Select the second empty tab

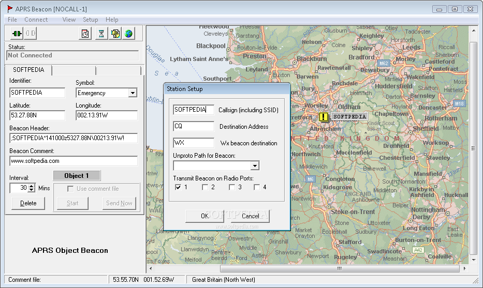(74, 70)
